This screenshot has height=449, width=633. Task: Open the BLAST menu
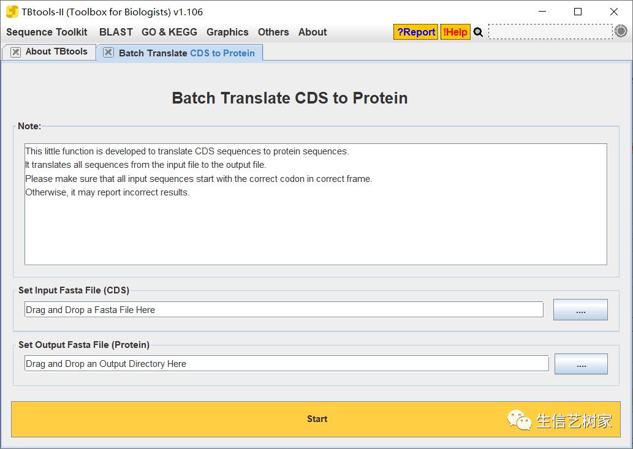pyautogui.click(x=116, y=32)
